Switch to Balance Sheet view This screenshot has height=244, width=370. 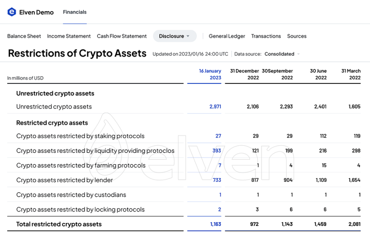click(24, 36)
